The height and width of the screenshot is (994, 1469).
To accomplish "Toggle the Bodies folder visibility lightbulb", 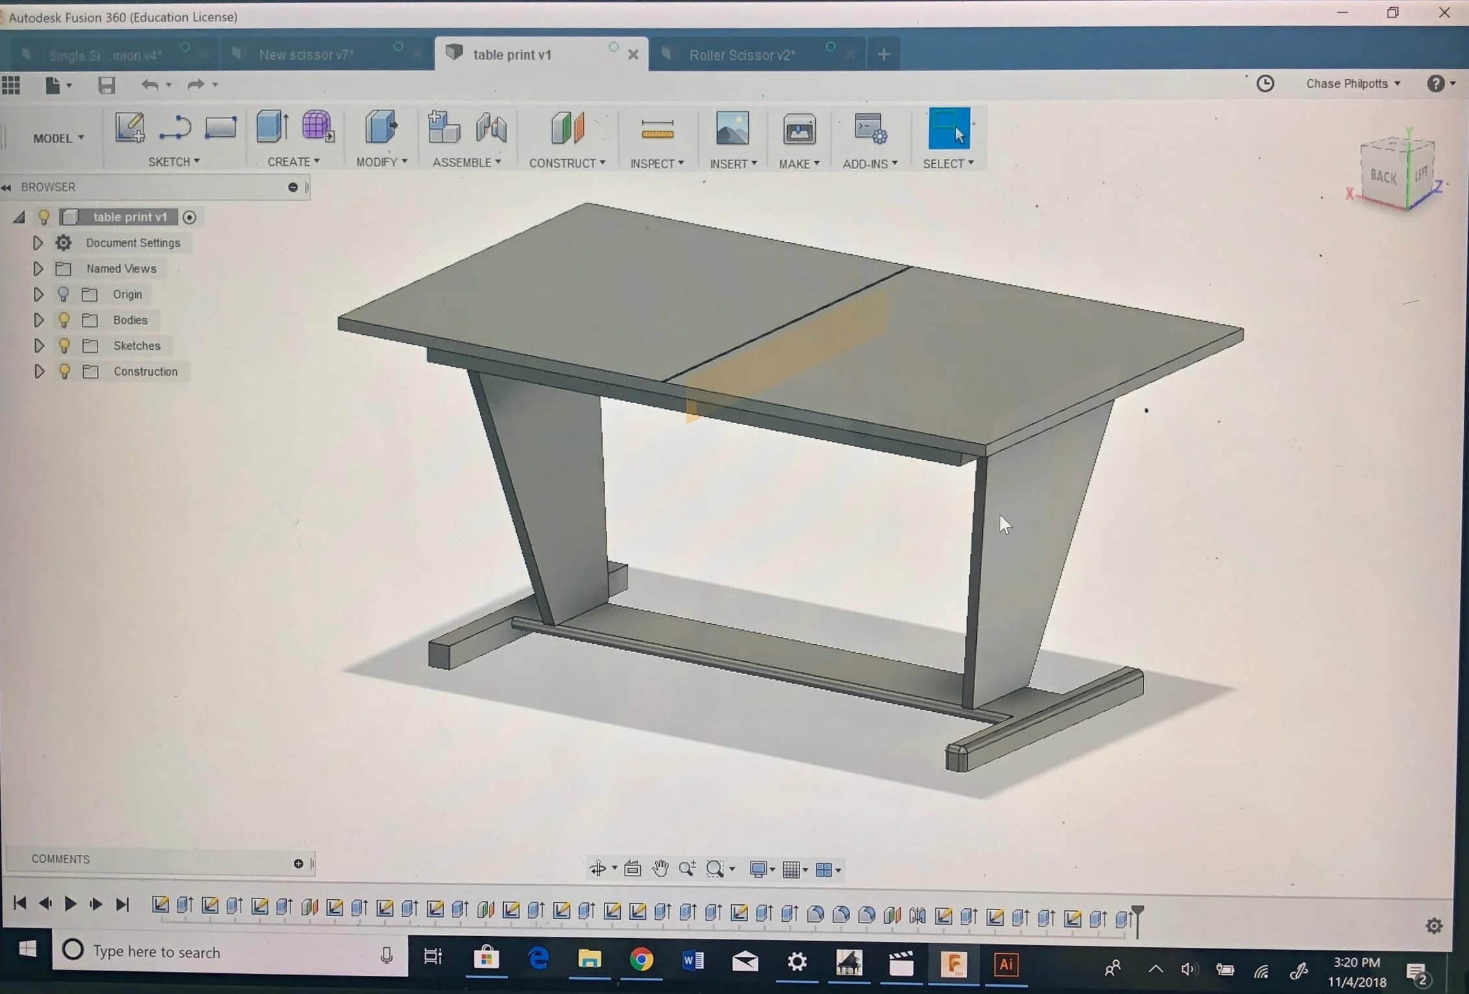I will tap(64, 320).
